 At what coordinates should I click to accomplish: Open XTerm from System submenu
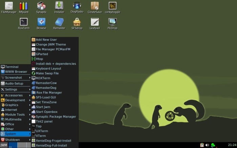click(x=55, y=136)
